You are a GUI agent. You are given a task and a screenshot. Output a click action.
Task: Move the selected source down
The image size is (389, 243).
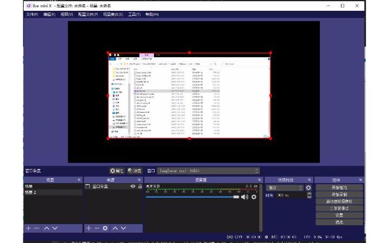pyautogui.click(x=123, y=228)
